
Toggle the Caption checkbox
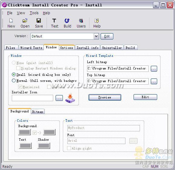click(49, 87)
